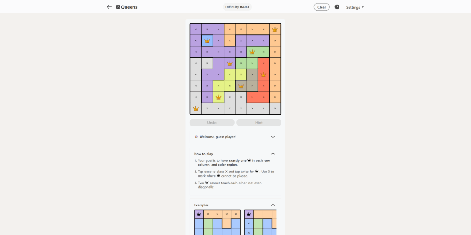Image resolution: width=471 pixels, height=235 pixels.
Task: Click the crown in the top-right orange cell
Action: pyautogui.click(x=275, y=29)
